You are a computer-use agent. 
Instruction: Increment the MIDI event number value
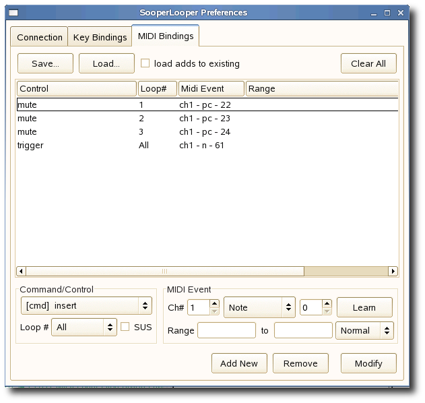tap(327, 303)
